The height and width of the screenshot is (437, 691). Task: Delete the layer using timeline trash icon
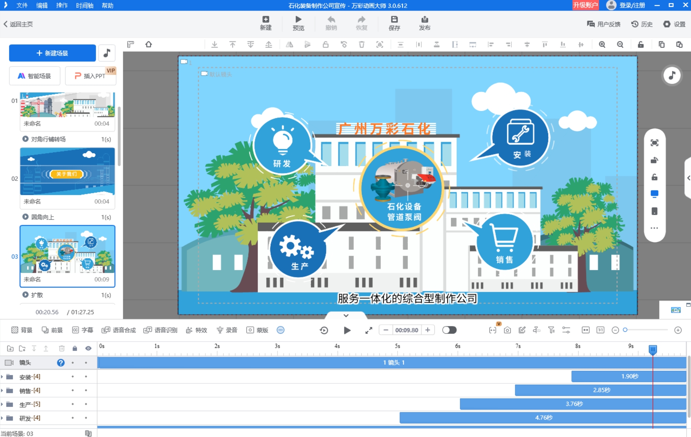[62, 348]
